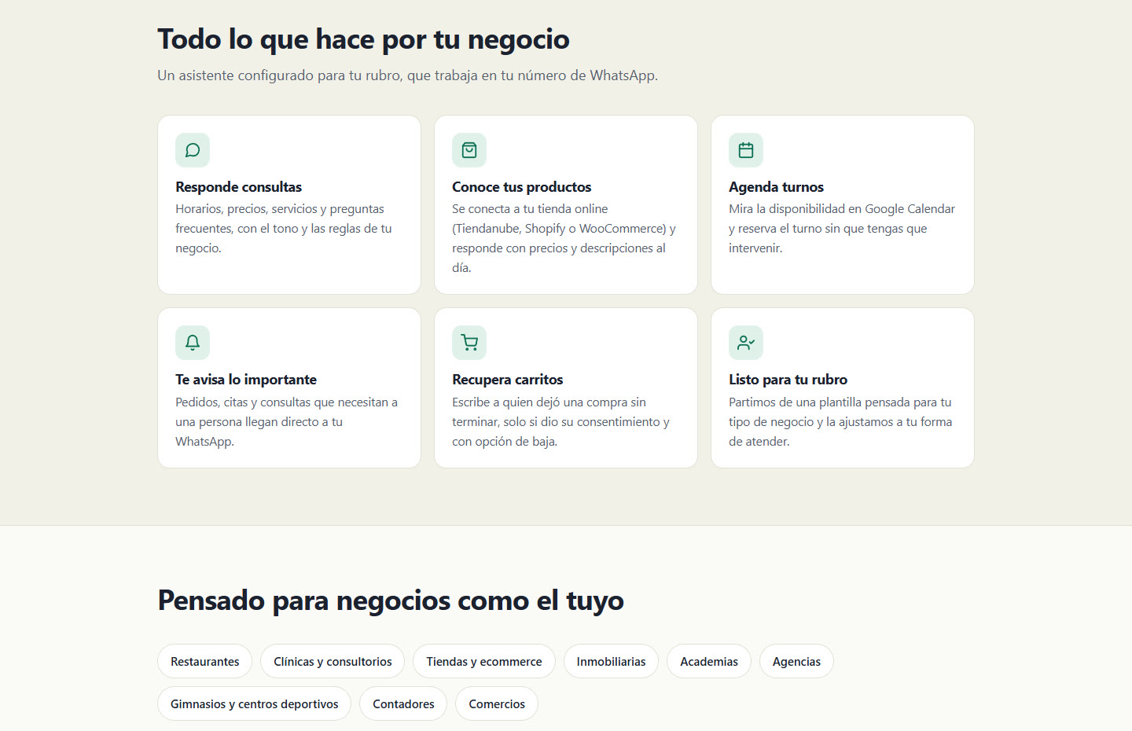
Task: Click description starting Se conecta a tu tienda
Action: point(564,238)
